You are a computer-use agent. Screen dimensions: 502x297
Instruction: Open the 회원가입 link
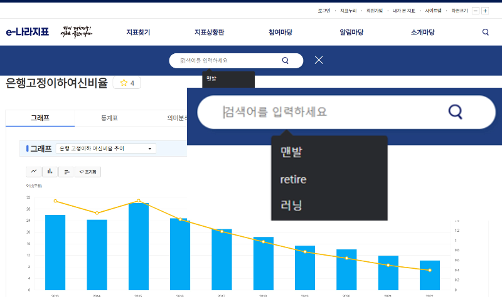tap(375, 11)
